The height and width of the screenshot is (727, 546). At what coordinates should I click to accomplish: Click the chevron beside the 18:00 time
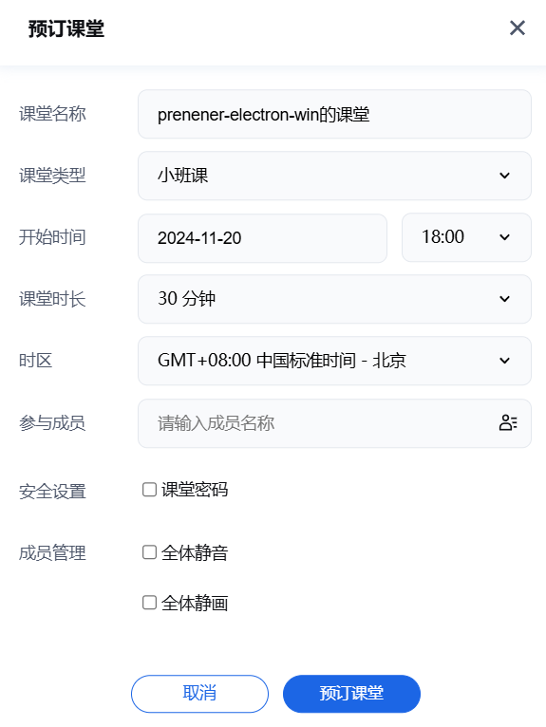505,237
